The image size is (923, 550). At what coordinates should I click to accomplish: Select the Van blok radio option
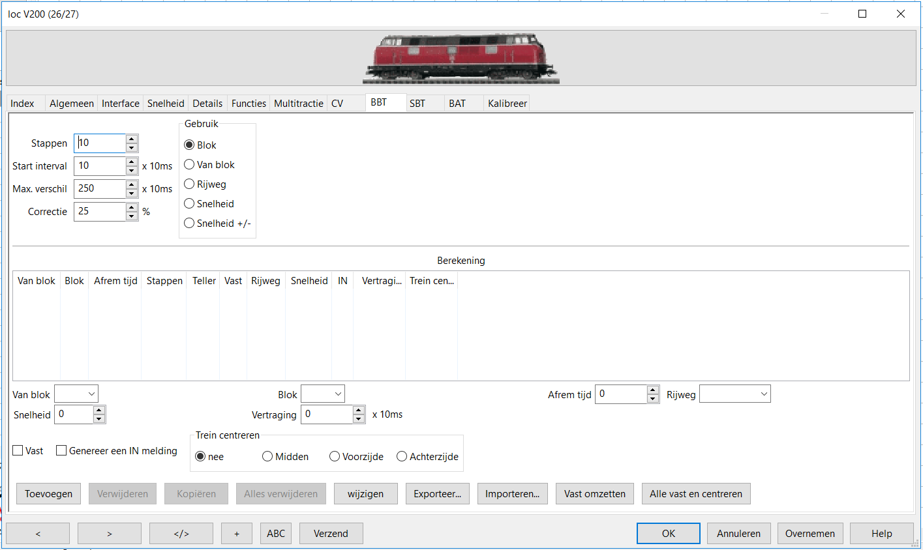pos(190,165)
